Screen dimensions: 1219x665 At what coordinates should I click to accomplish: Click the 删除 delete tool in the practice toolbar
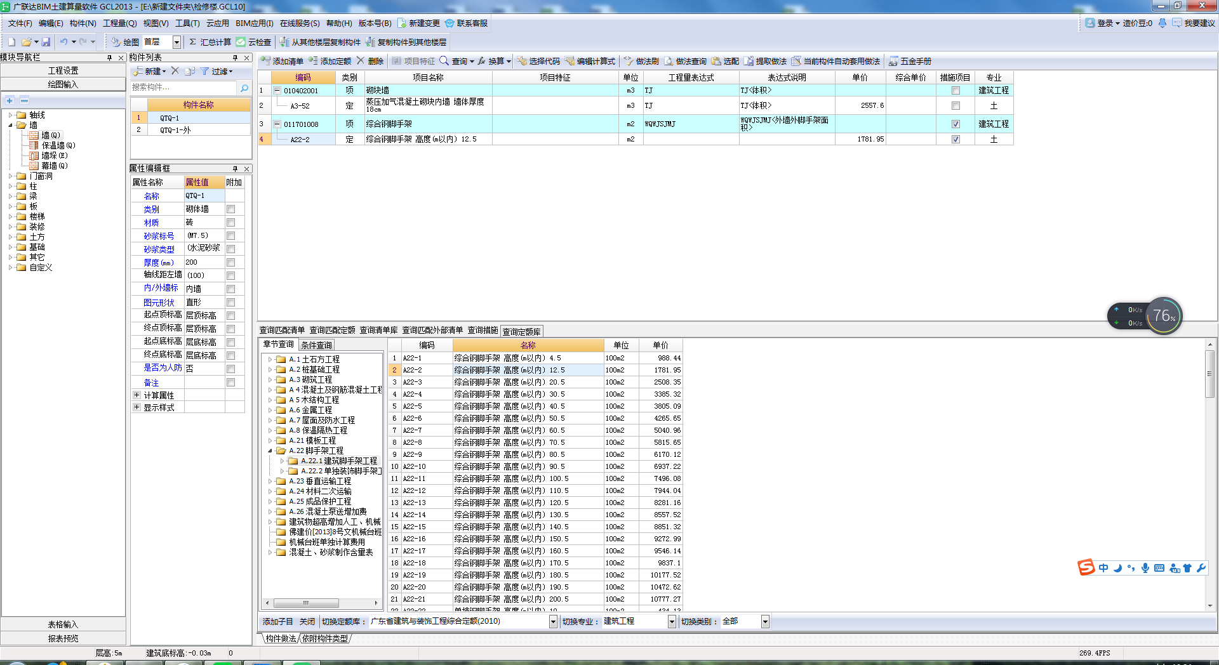pyautogui.click(x=370, y=61)
